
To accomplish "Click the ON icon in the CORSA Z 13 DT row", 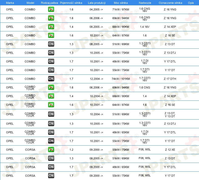I will coord(51,158).
